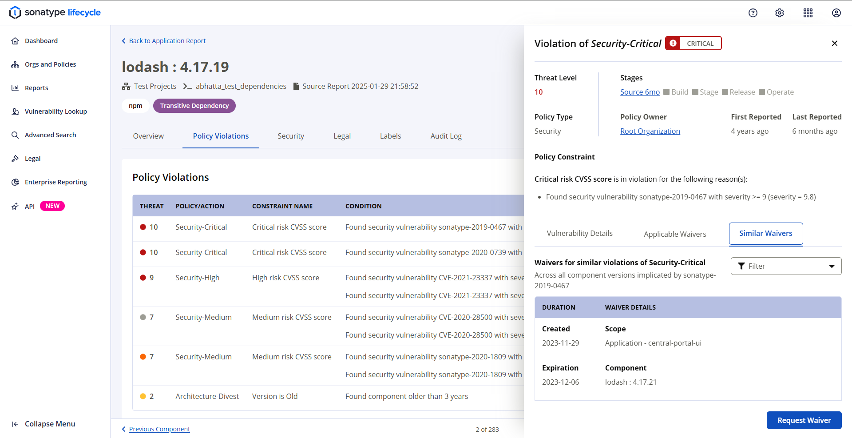Click the Previous Component chevron icon
This screenshot has width=852, height=438.
pos(124,429)
